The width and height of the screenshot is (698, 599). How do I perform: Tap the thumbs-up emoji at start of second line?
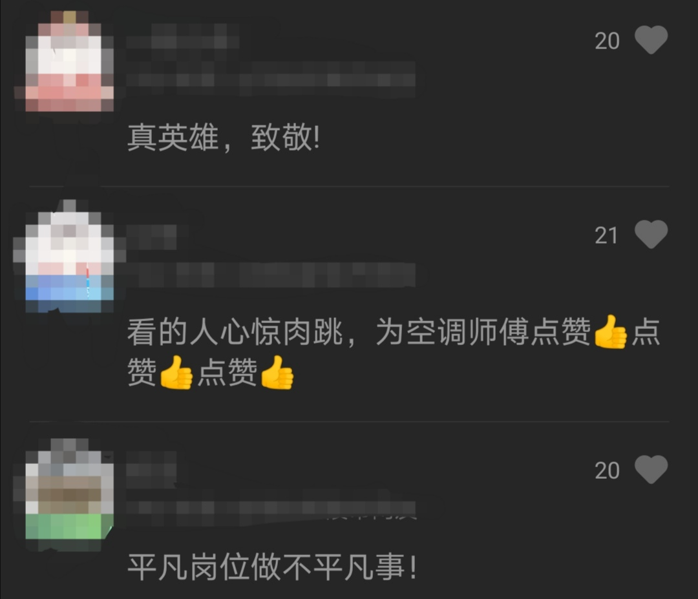coord(176,372)
